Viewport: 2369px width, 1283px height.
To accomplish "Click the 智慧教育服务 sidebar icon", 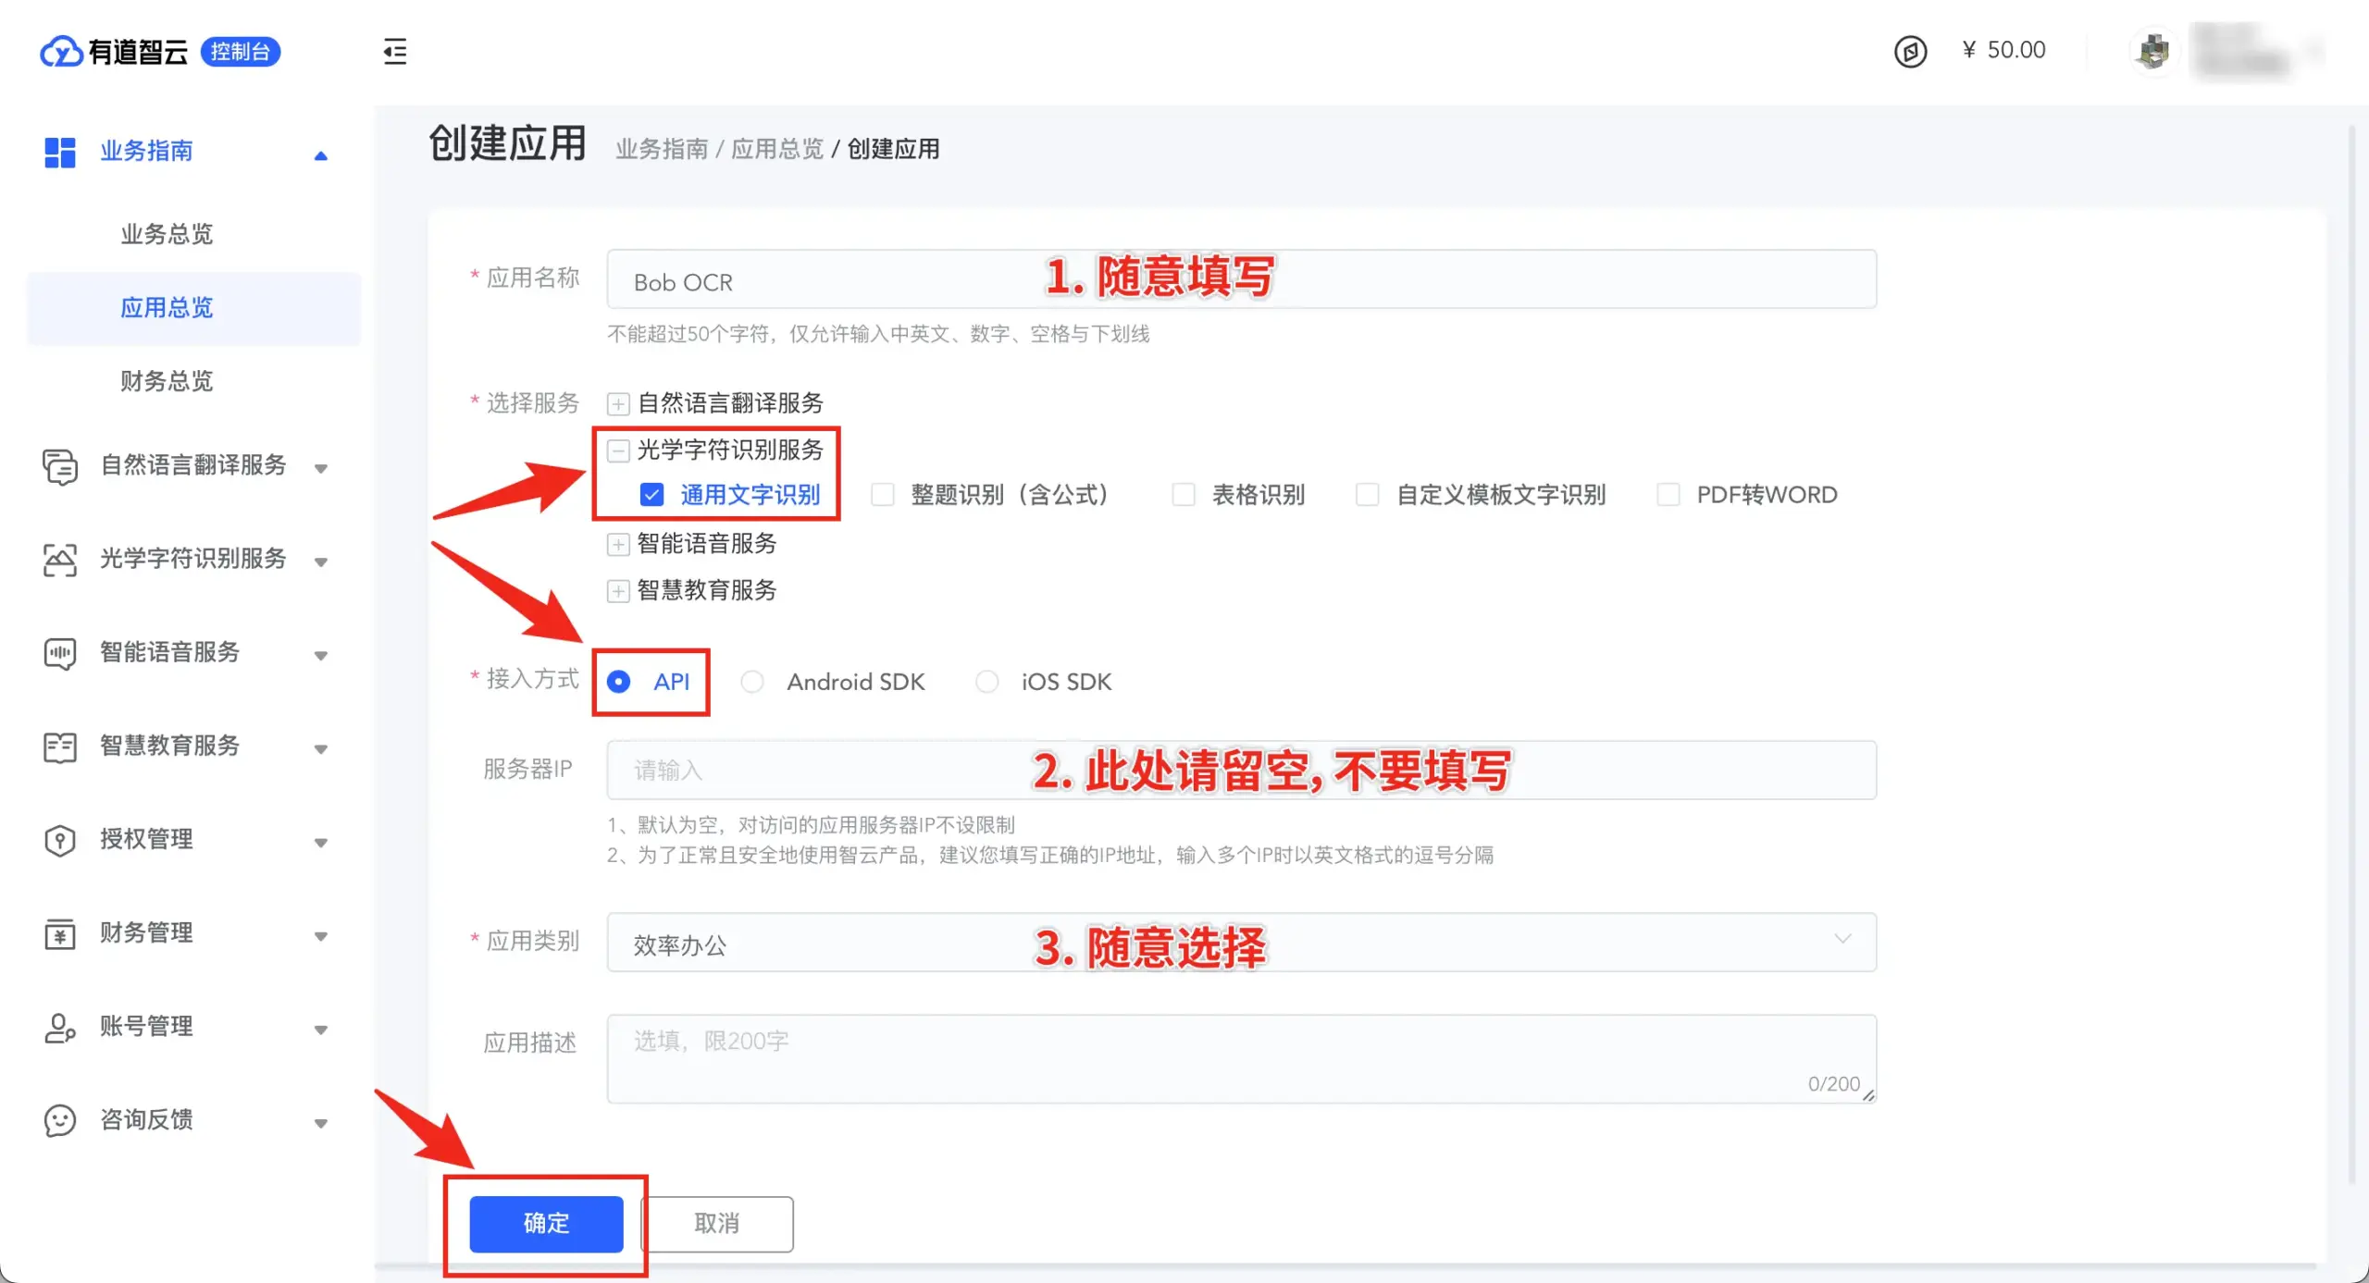I will click(x=60, y=746).
